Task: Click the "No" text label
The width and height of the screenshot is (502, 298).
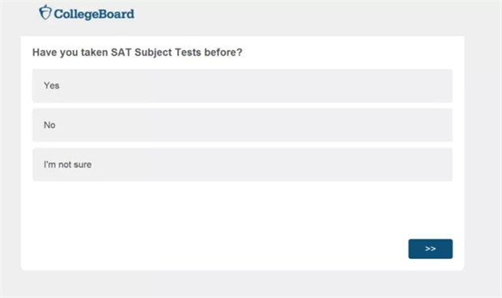Action: tap(49, 125)
